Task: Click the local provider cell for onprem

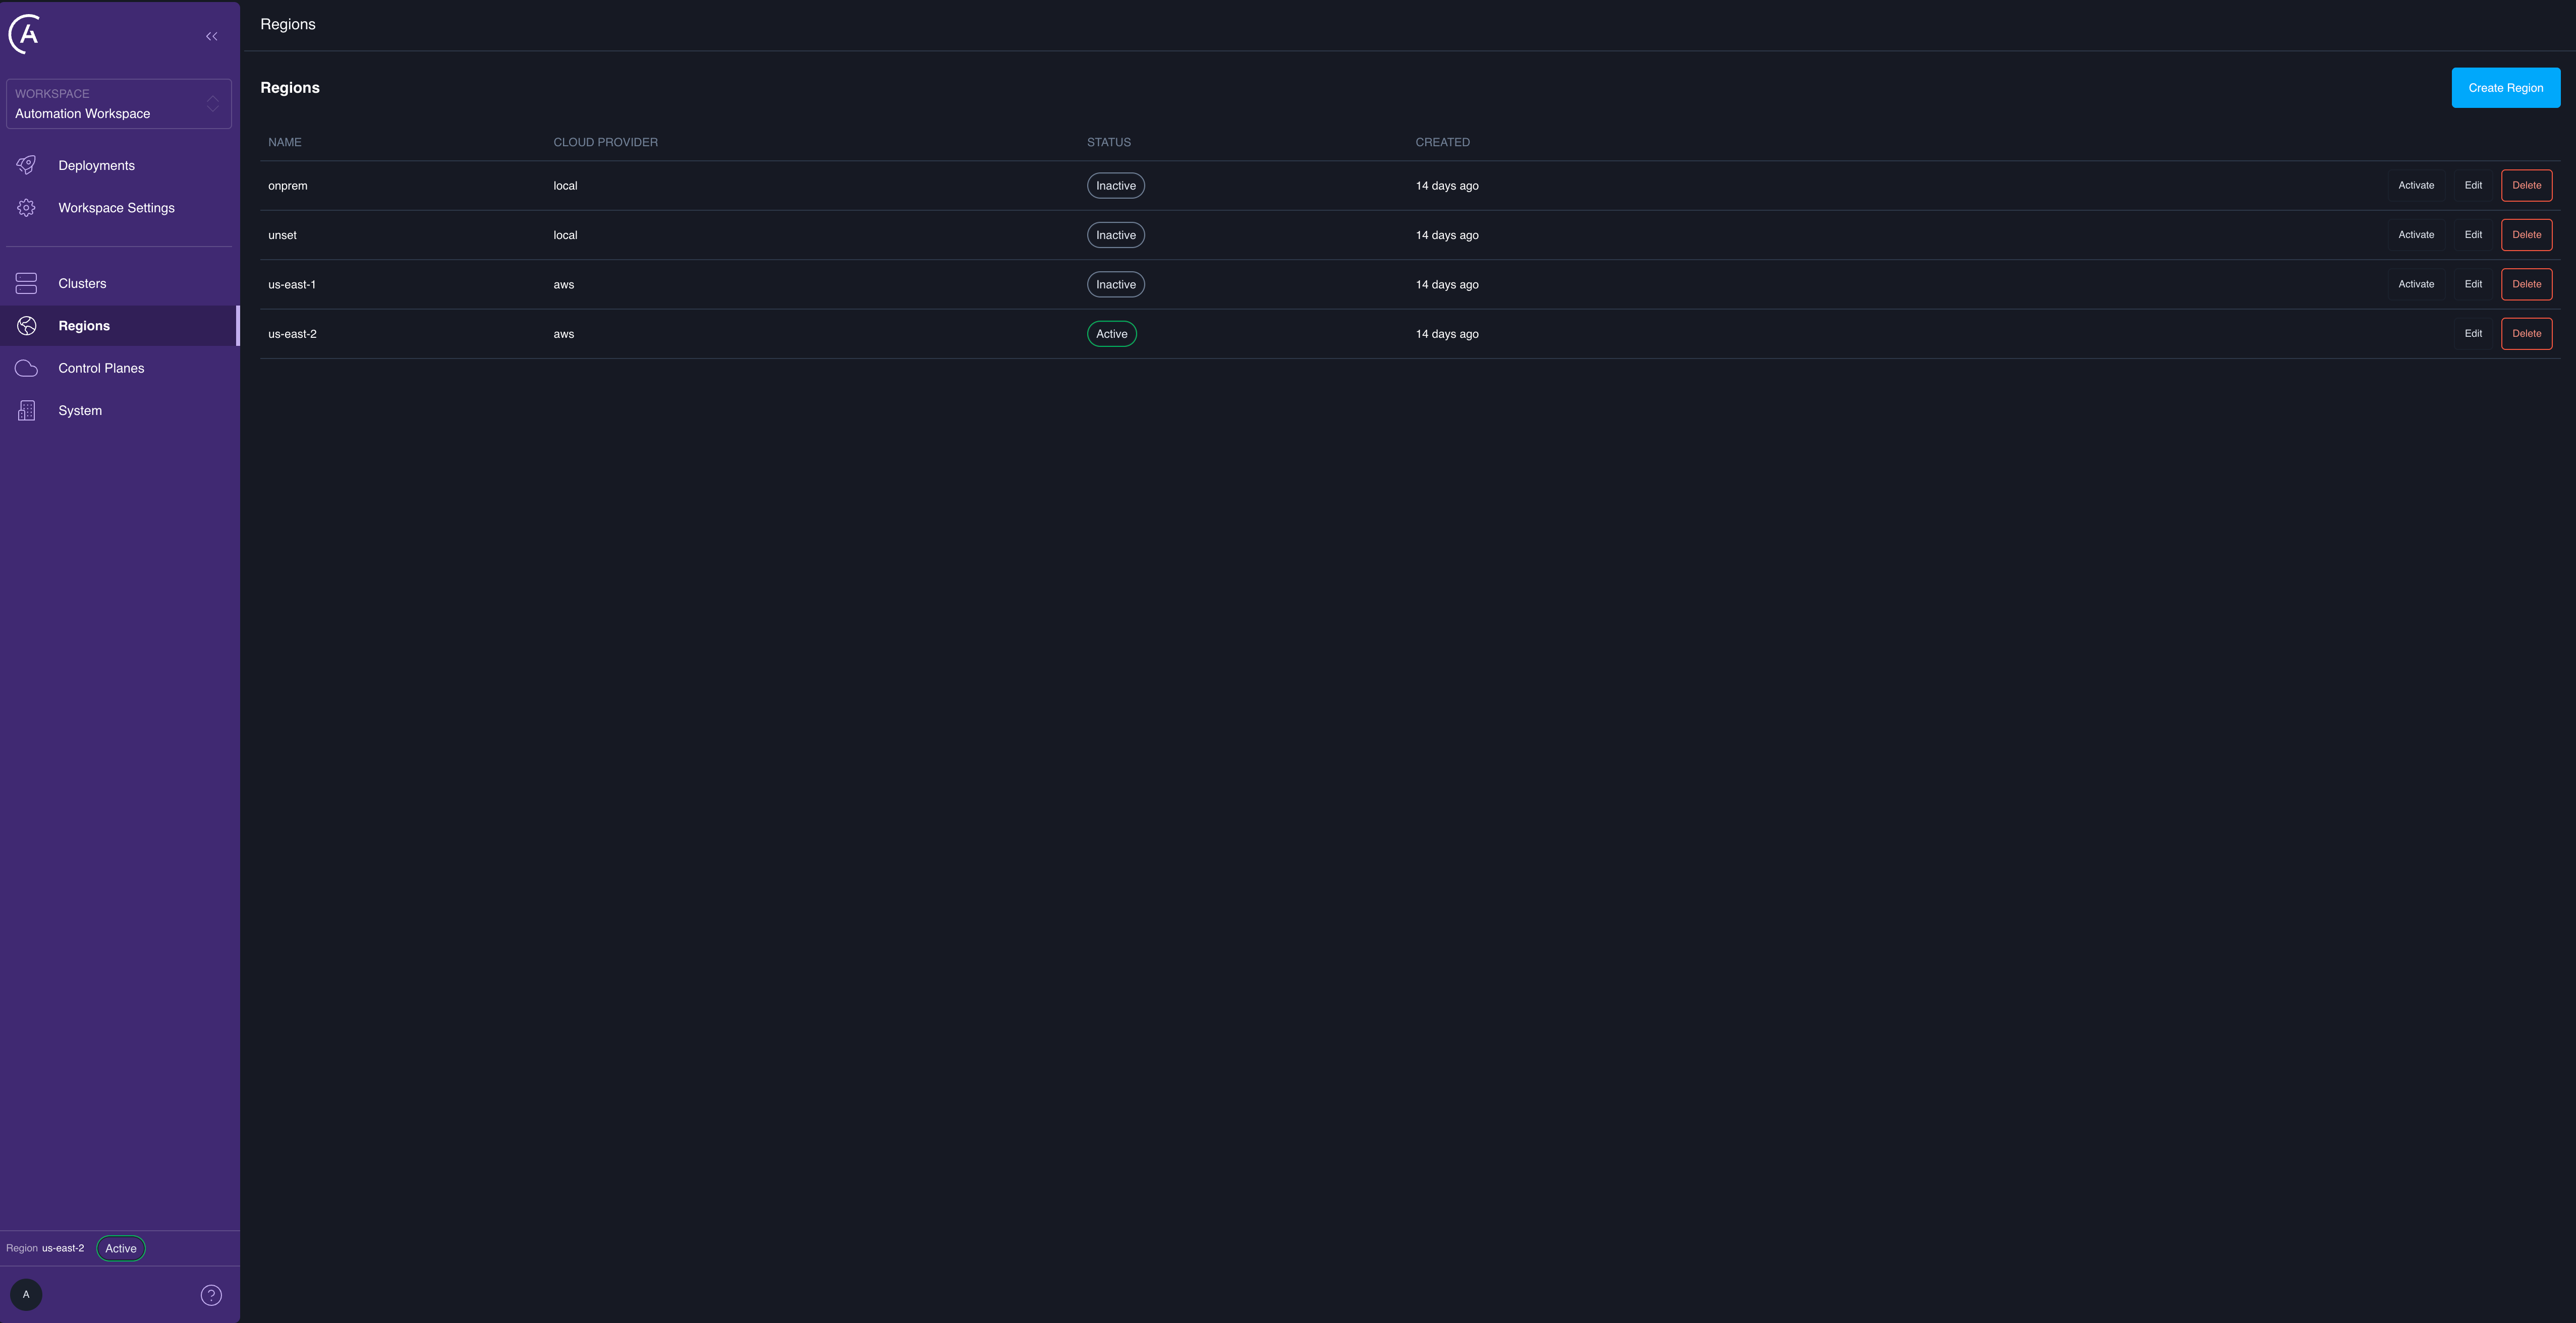Action: coord(565,186)
